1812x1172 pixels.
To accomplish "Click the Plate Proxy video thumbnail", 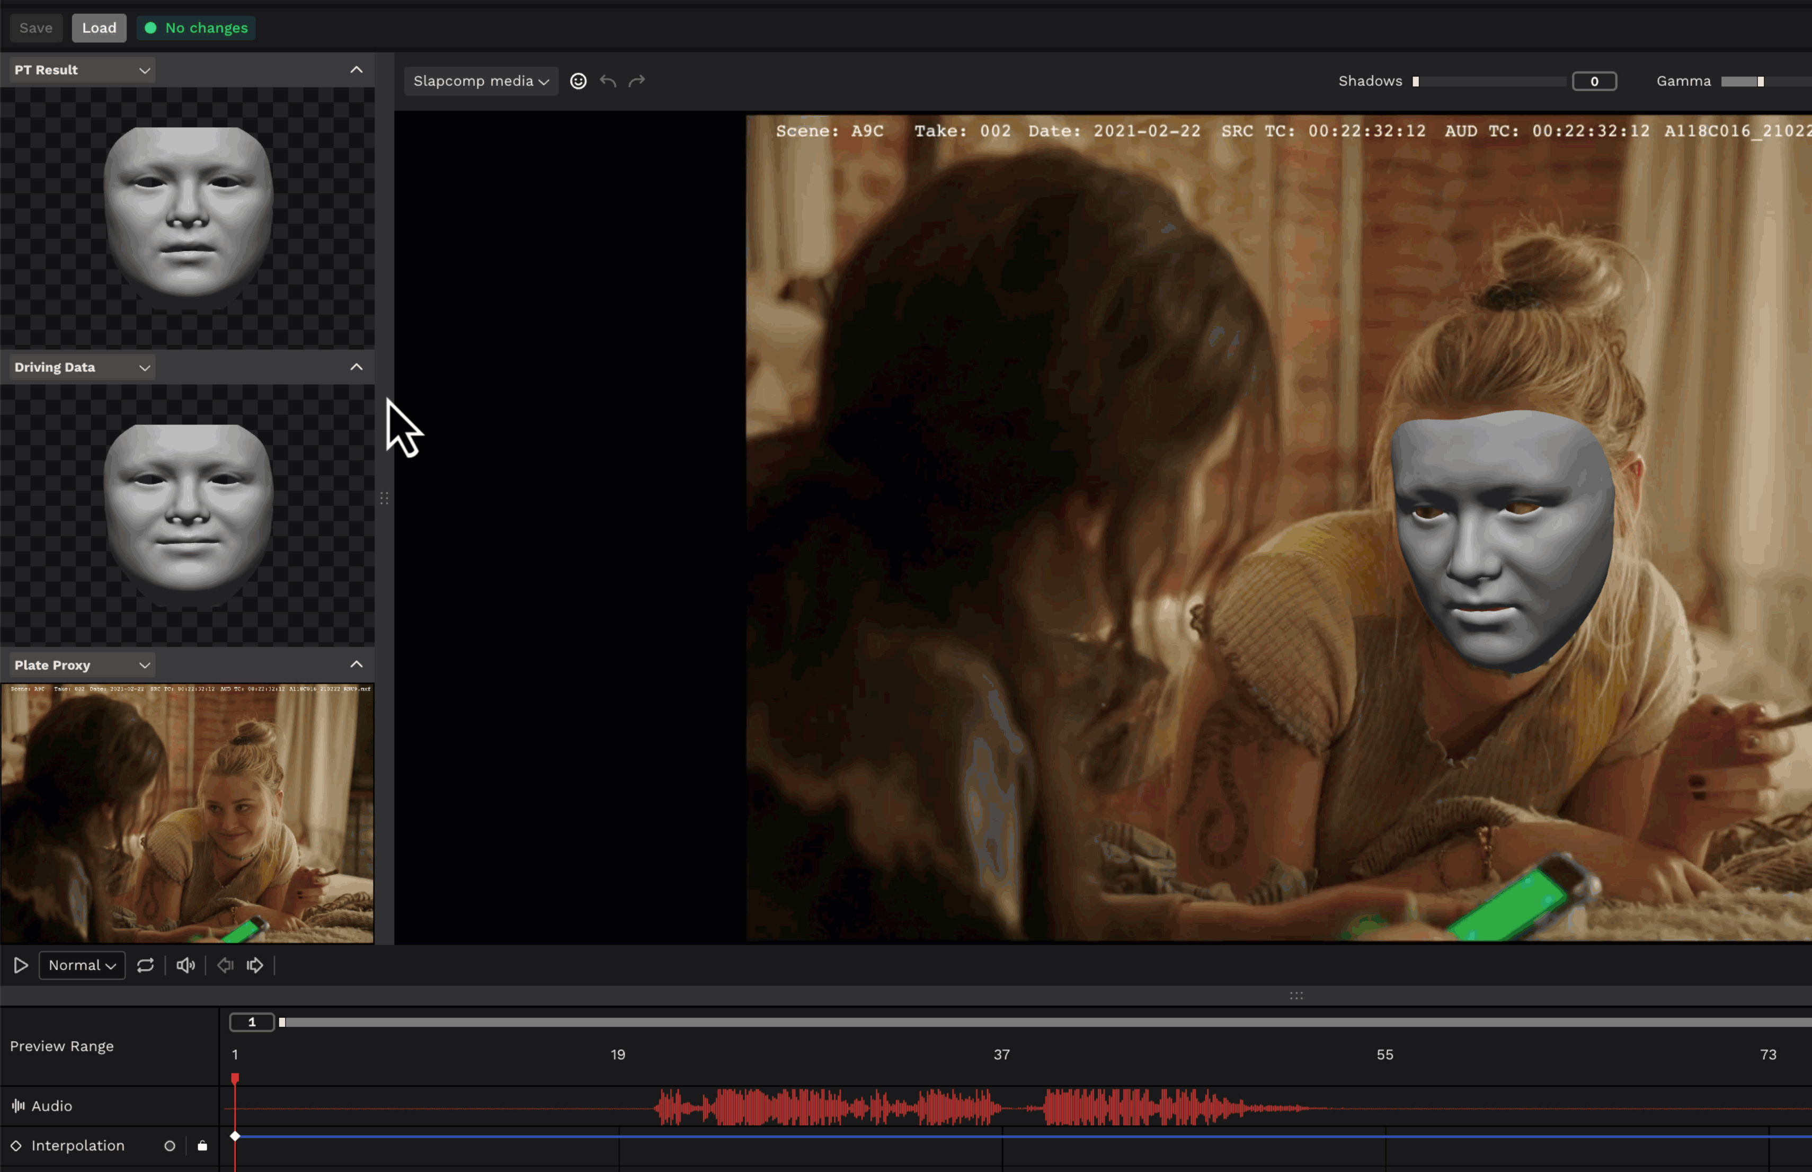I will point(187,813).
